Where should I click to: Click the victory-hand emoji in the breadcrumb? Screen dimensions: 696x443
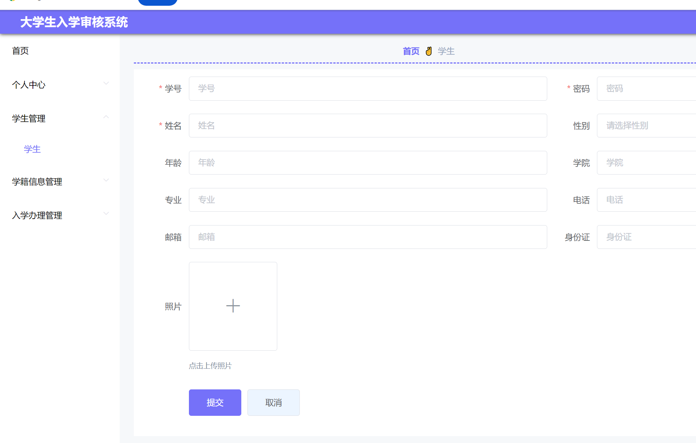coord(428,51)
